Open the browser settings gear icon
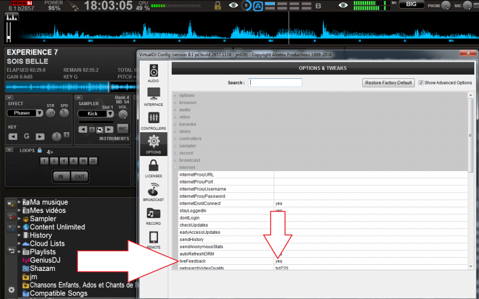This screenshot has width=479, height=299. click(11, 289)
